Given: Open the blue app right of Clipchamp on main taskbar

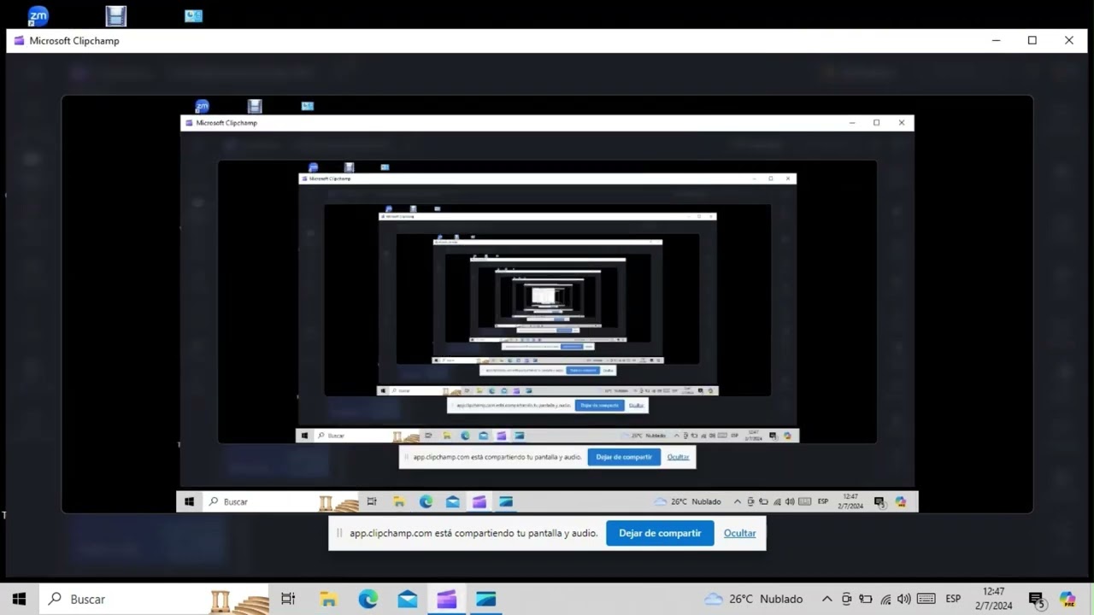Looking at the screenshot, I should (486, 599).
